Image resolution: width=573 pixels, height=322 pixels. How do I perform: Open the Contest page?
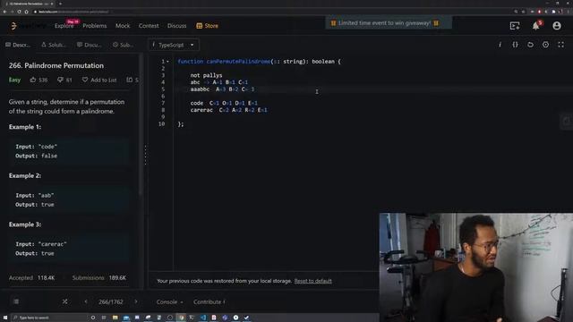(x=149, y=26)
